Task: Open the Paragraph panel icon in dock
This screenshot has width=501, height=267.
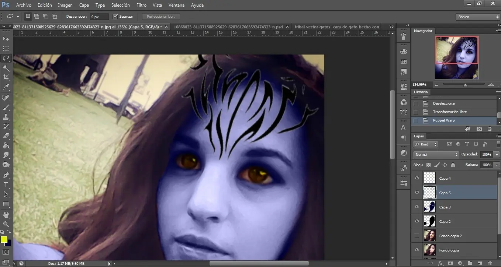Action: [x=404, y=138]
